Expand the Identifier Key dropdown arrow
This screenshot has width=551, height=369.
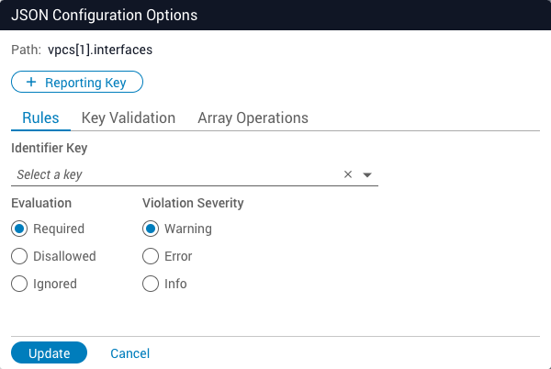tap(367, 174)
